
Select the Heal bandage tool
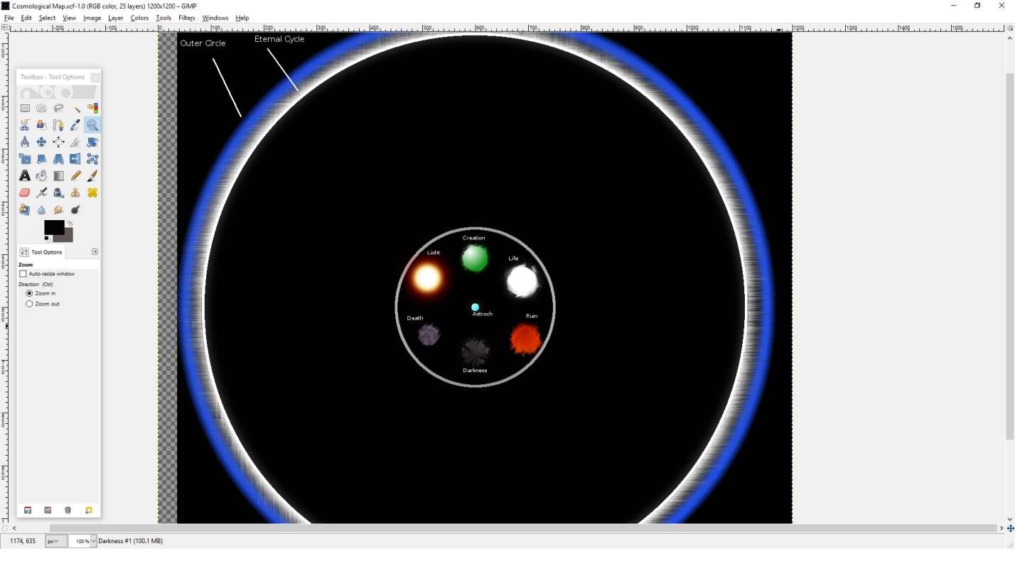tap(92, 193)
